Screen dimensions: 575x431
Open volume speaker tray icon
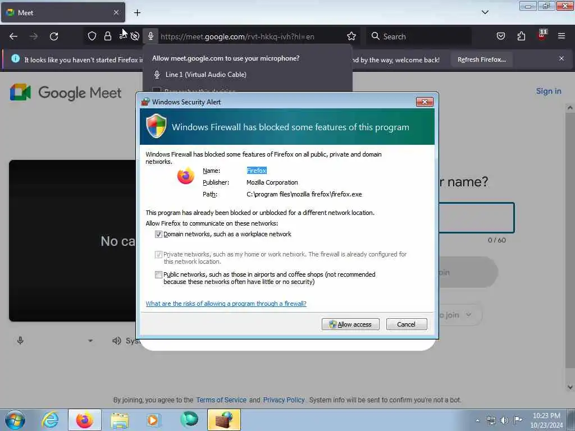(x=505, y=420)
